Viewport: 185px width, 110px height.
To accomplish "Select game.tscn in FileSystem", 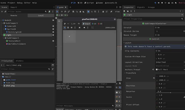I will pos(11,80).
